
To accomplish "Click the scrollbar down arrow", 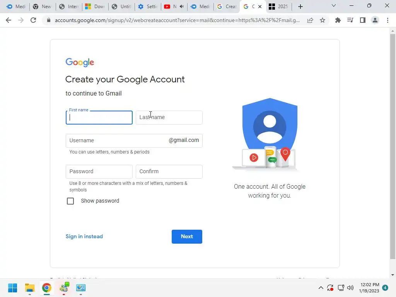I will [x=393, y=275].
